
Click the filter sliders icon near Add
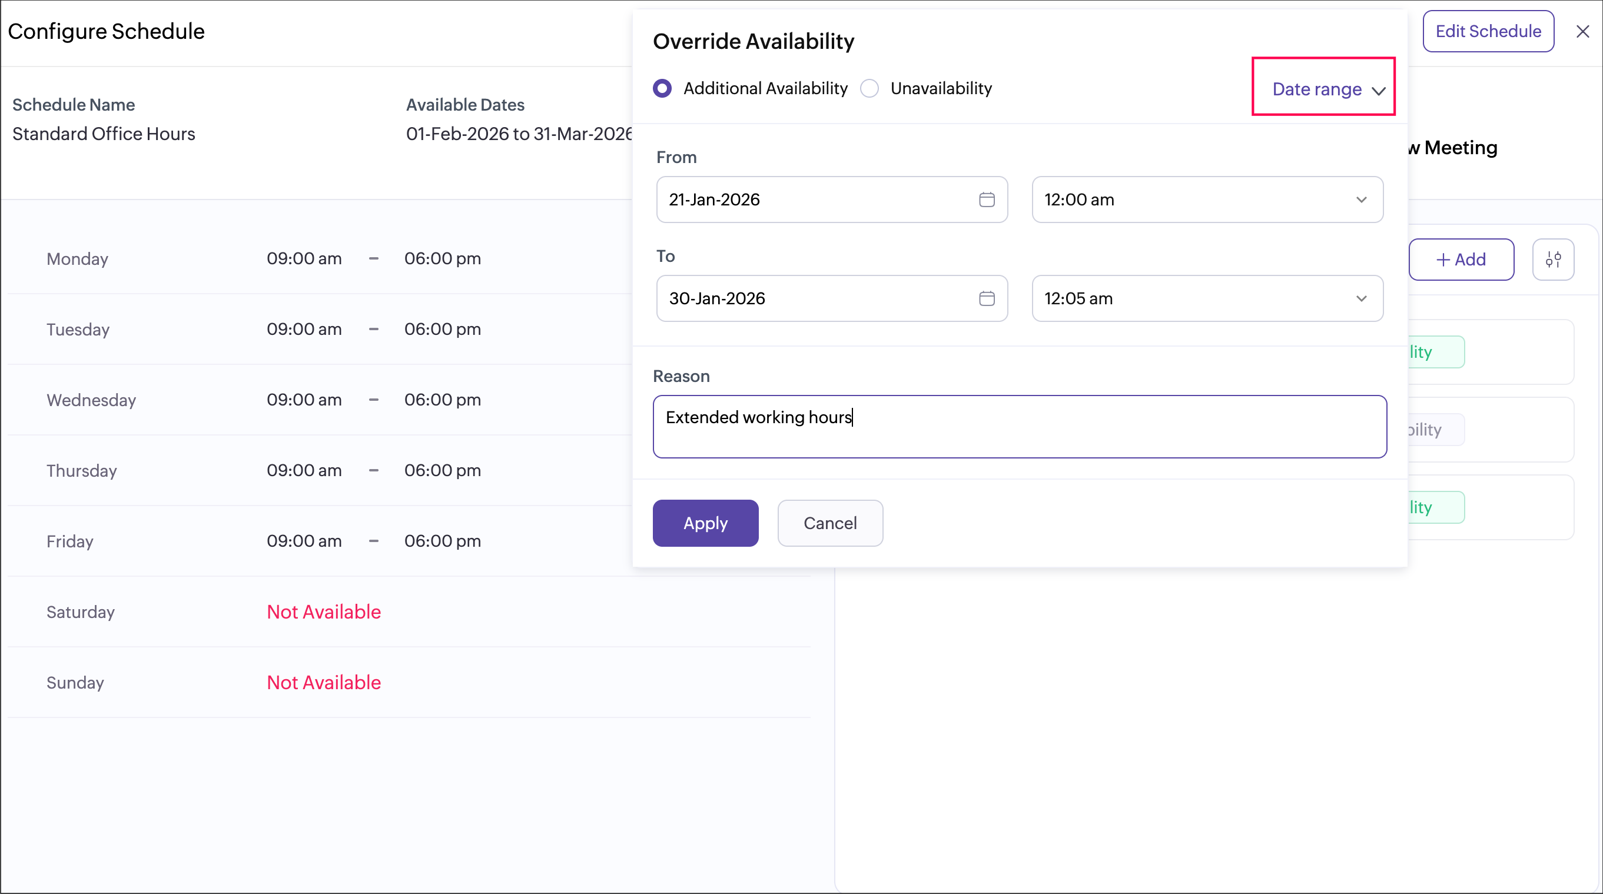[1552, 260]
